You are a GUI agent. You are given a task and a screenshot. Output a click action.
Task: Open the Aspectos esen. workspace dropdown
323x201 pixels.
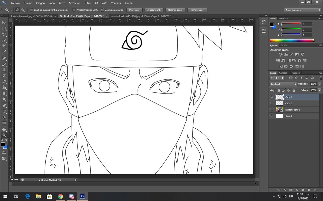click(x=303, y=10)
